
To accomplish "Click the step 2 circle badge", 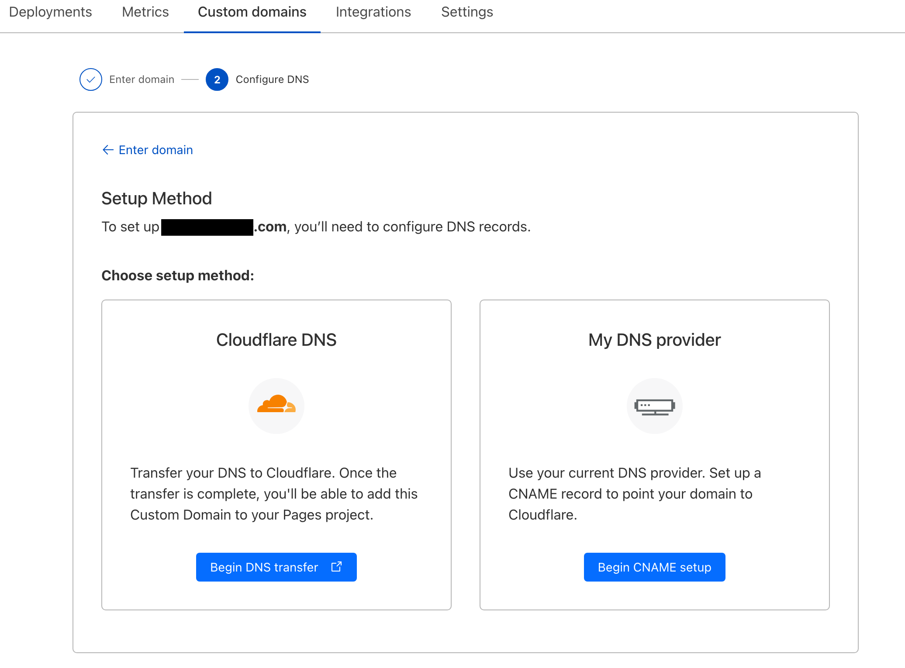I will point(217,79).
